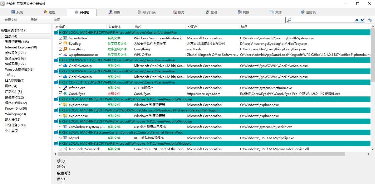
Task: Click the refresh icon beside search
Action: pos(370,20)
